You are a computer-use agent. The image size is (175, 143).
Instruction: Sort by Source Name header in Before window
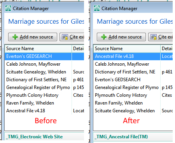point(38,49)
